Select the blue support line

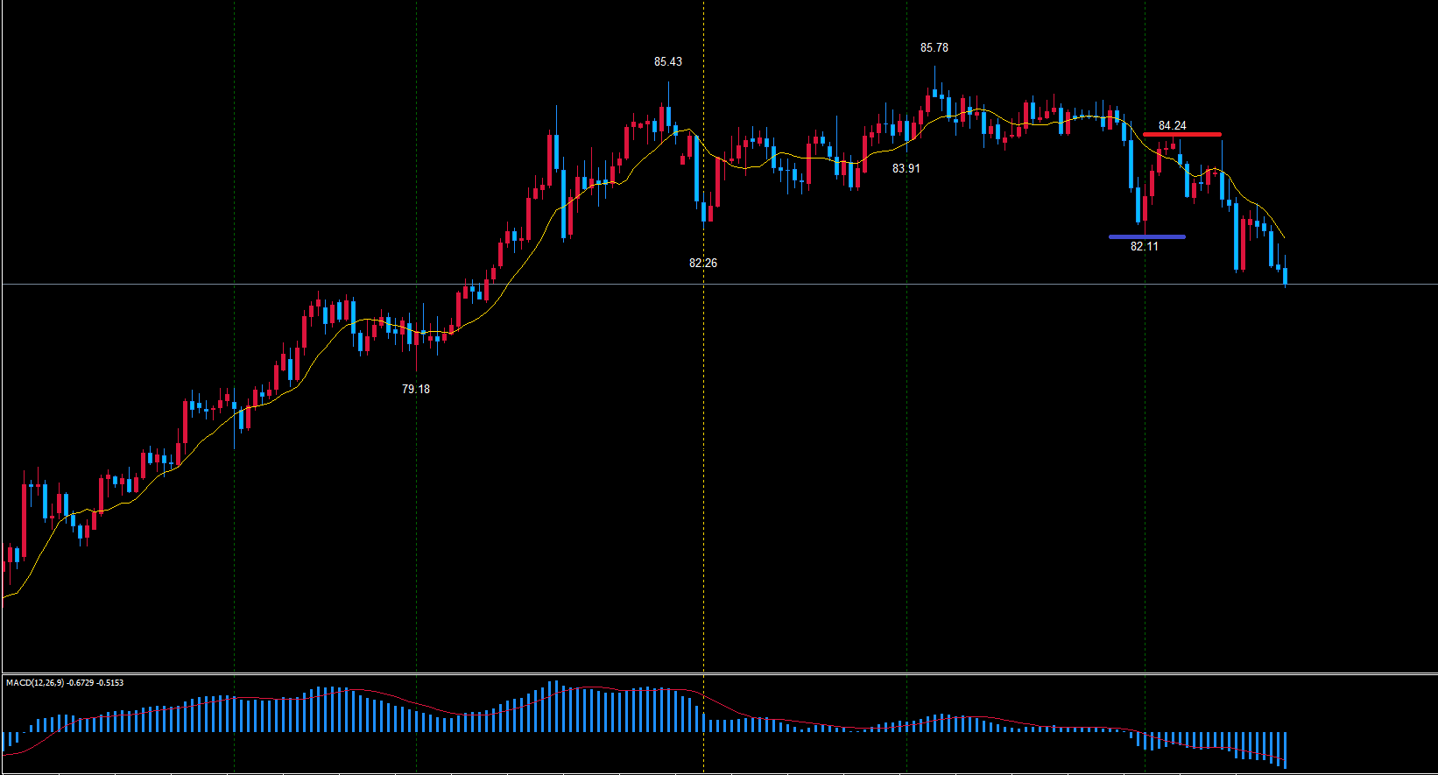click(x=1146, y=236)
